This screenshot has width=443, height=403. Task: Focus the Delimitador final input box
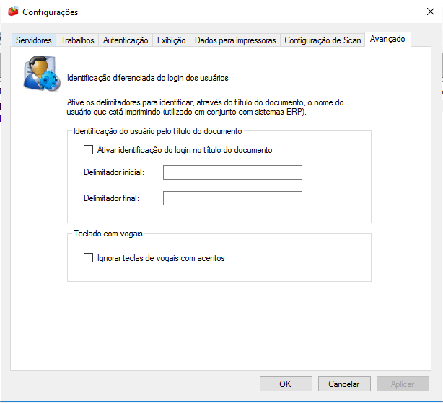click(232, 198)
